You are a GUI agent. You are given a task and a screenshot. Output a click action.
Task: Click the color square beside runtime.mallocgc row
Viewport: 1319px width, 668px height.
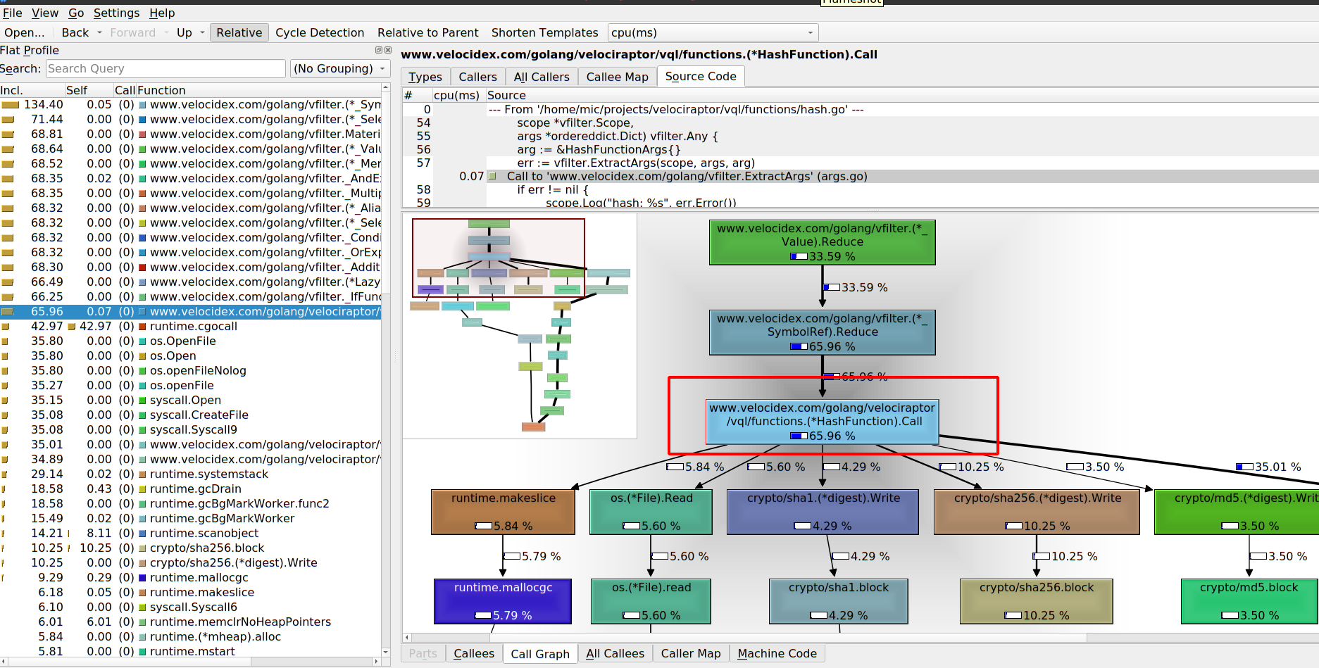tap(143, 578)
